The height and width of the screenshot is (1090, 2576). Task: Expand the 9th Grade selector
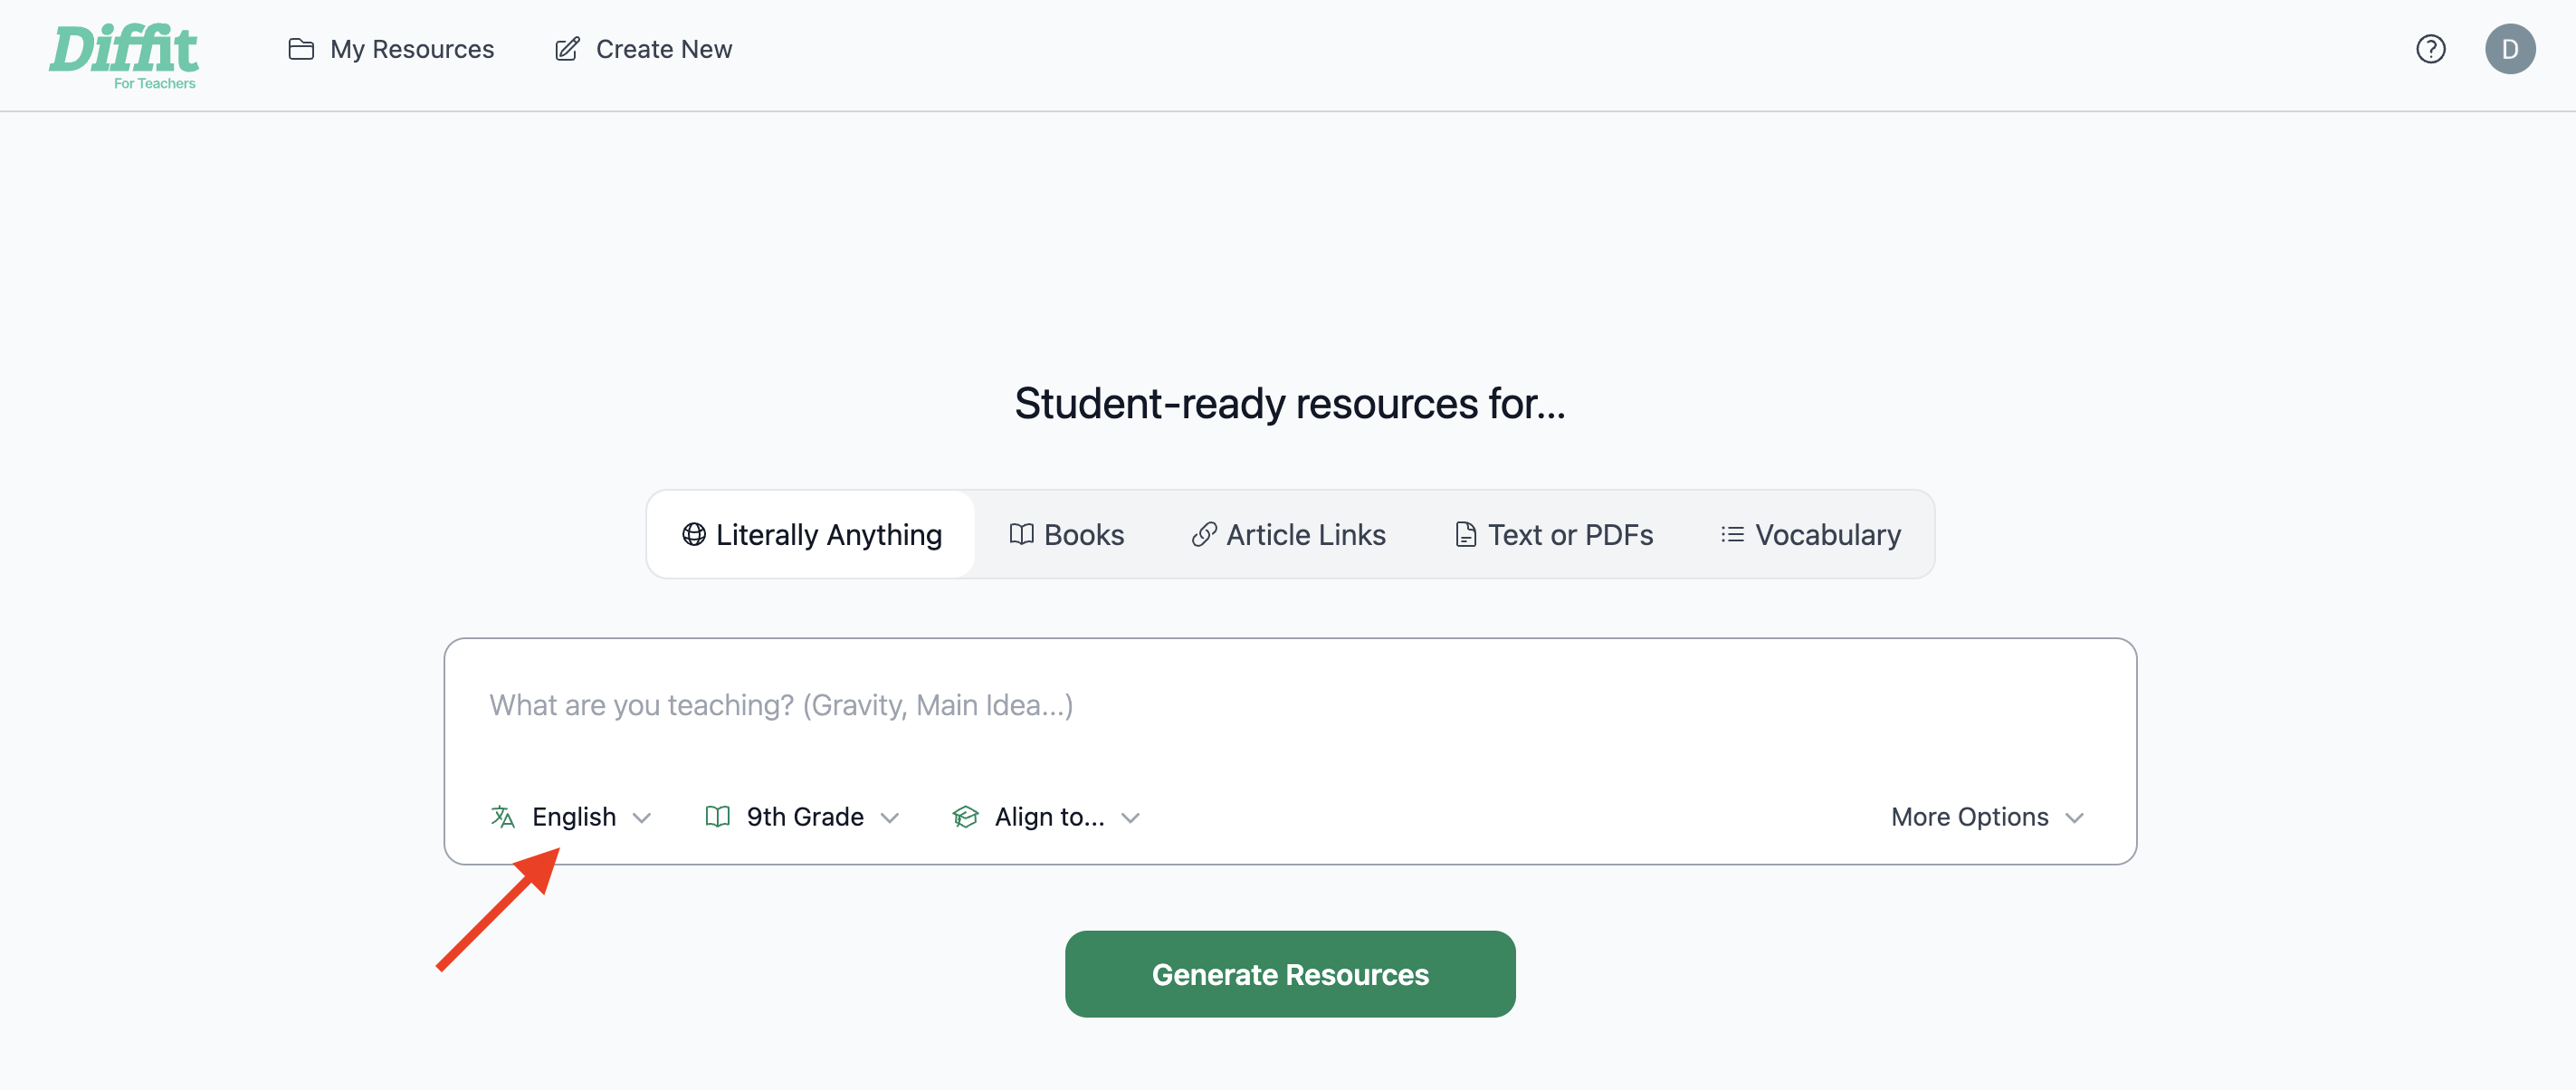(x=804, y=816)
